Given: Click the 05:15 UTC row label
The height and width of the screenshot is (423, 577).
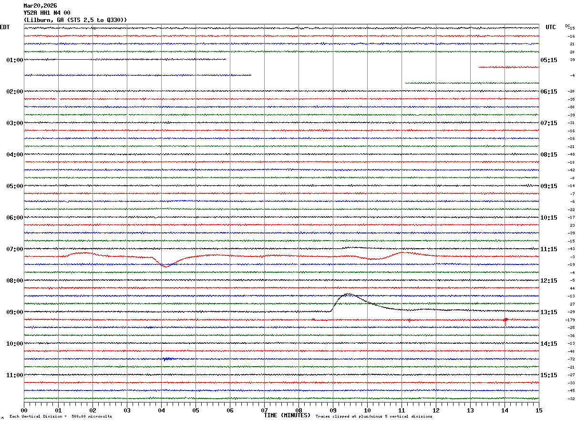Looking at the screenshot, I should pyautogui.click(x=548, y=60).
